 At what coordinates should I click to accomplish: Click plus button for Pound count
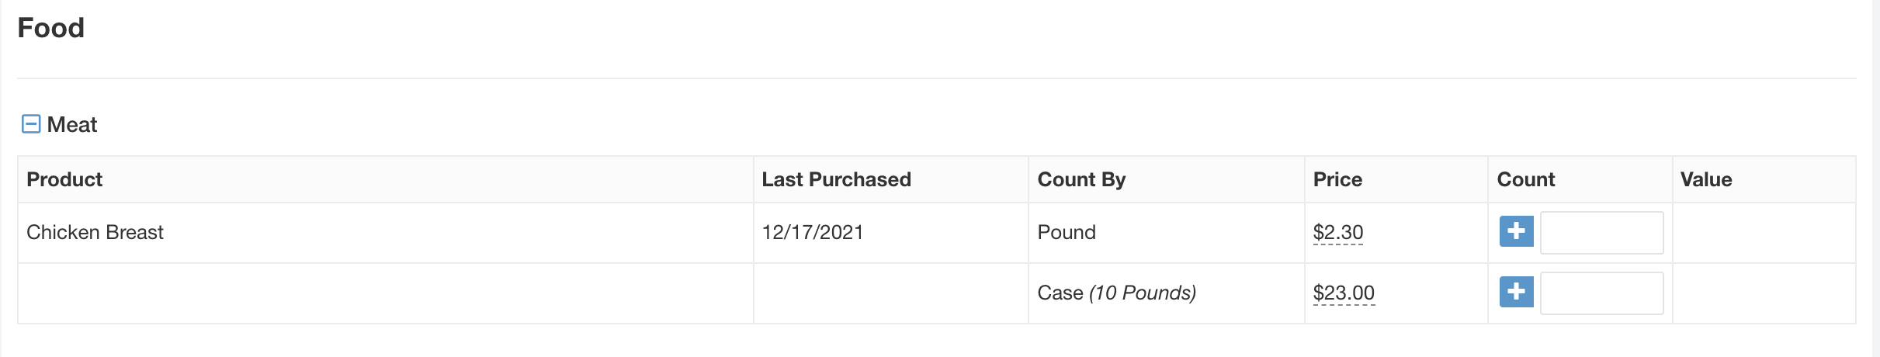(1516, 231)
